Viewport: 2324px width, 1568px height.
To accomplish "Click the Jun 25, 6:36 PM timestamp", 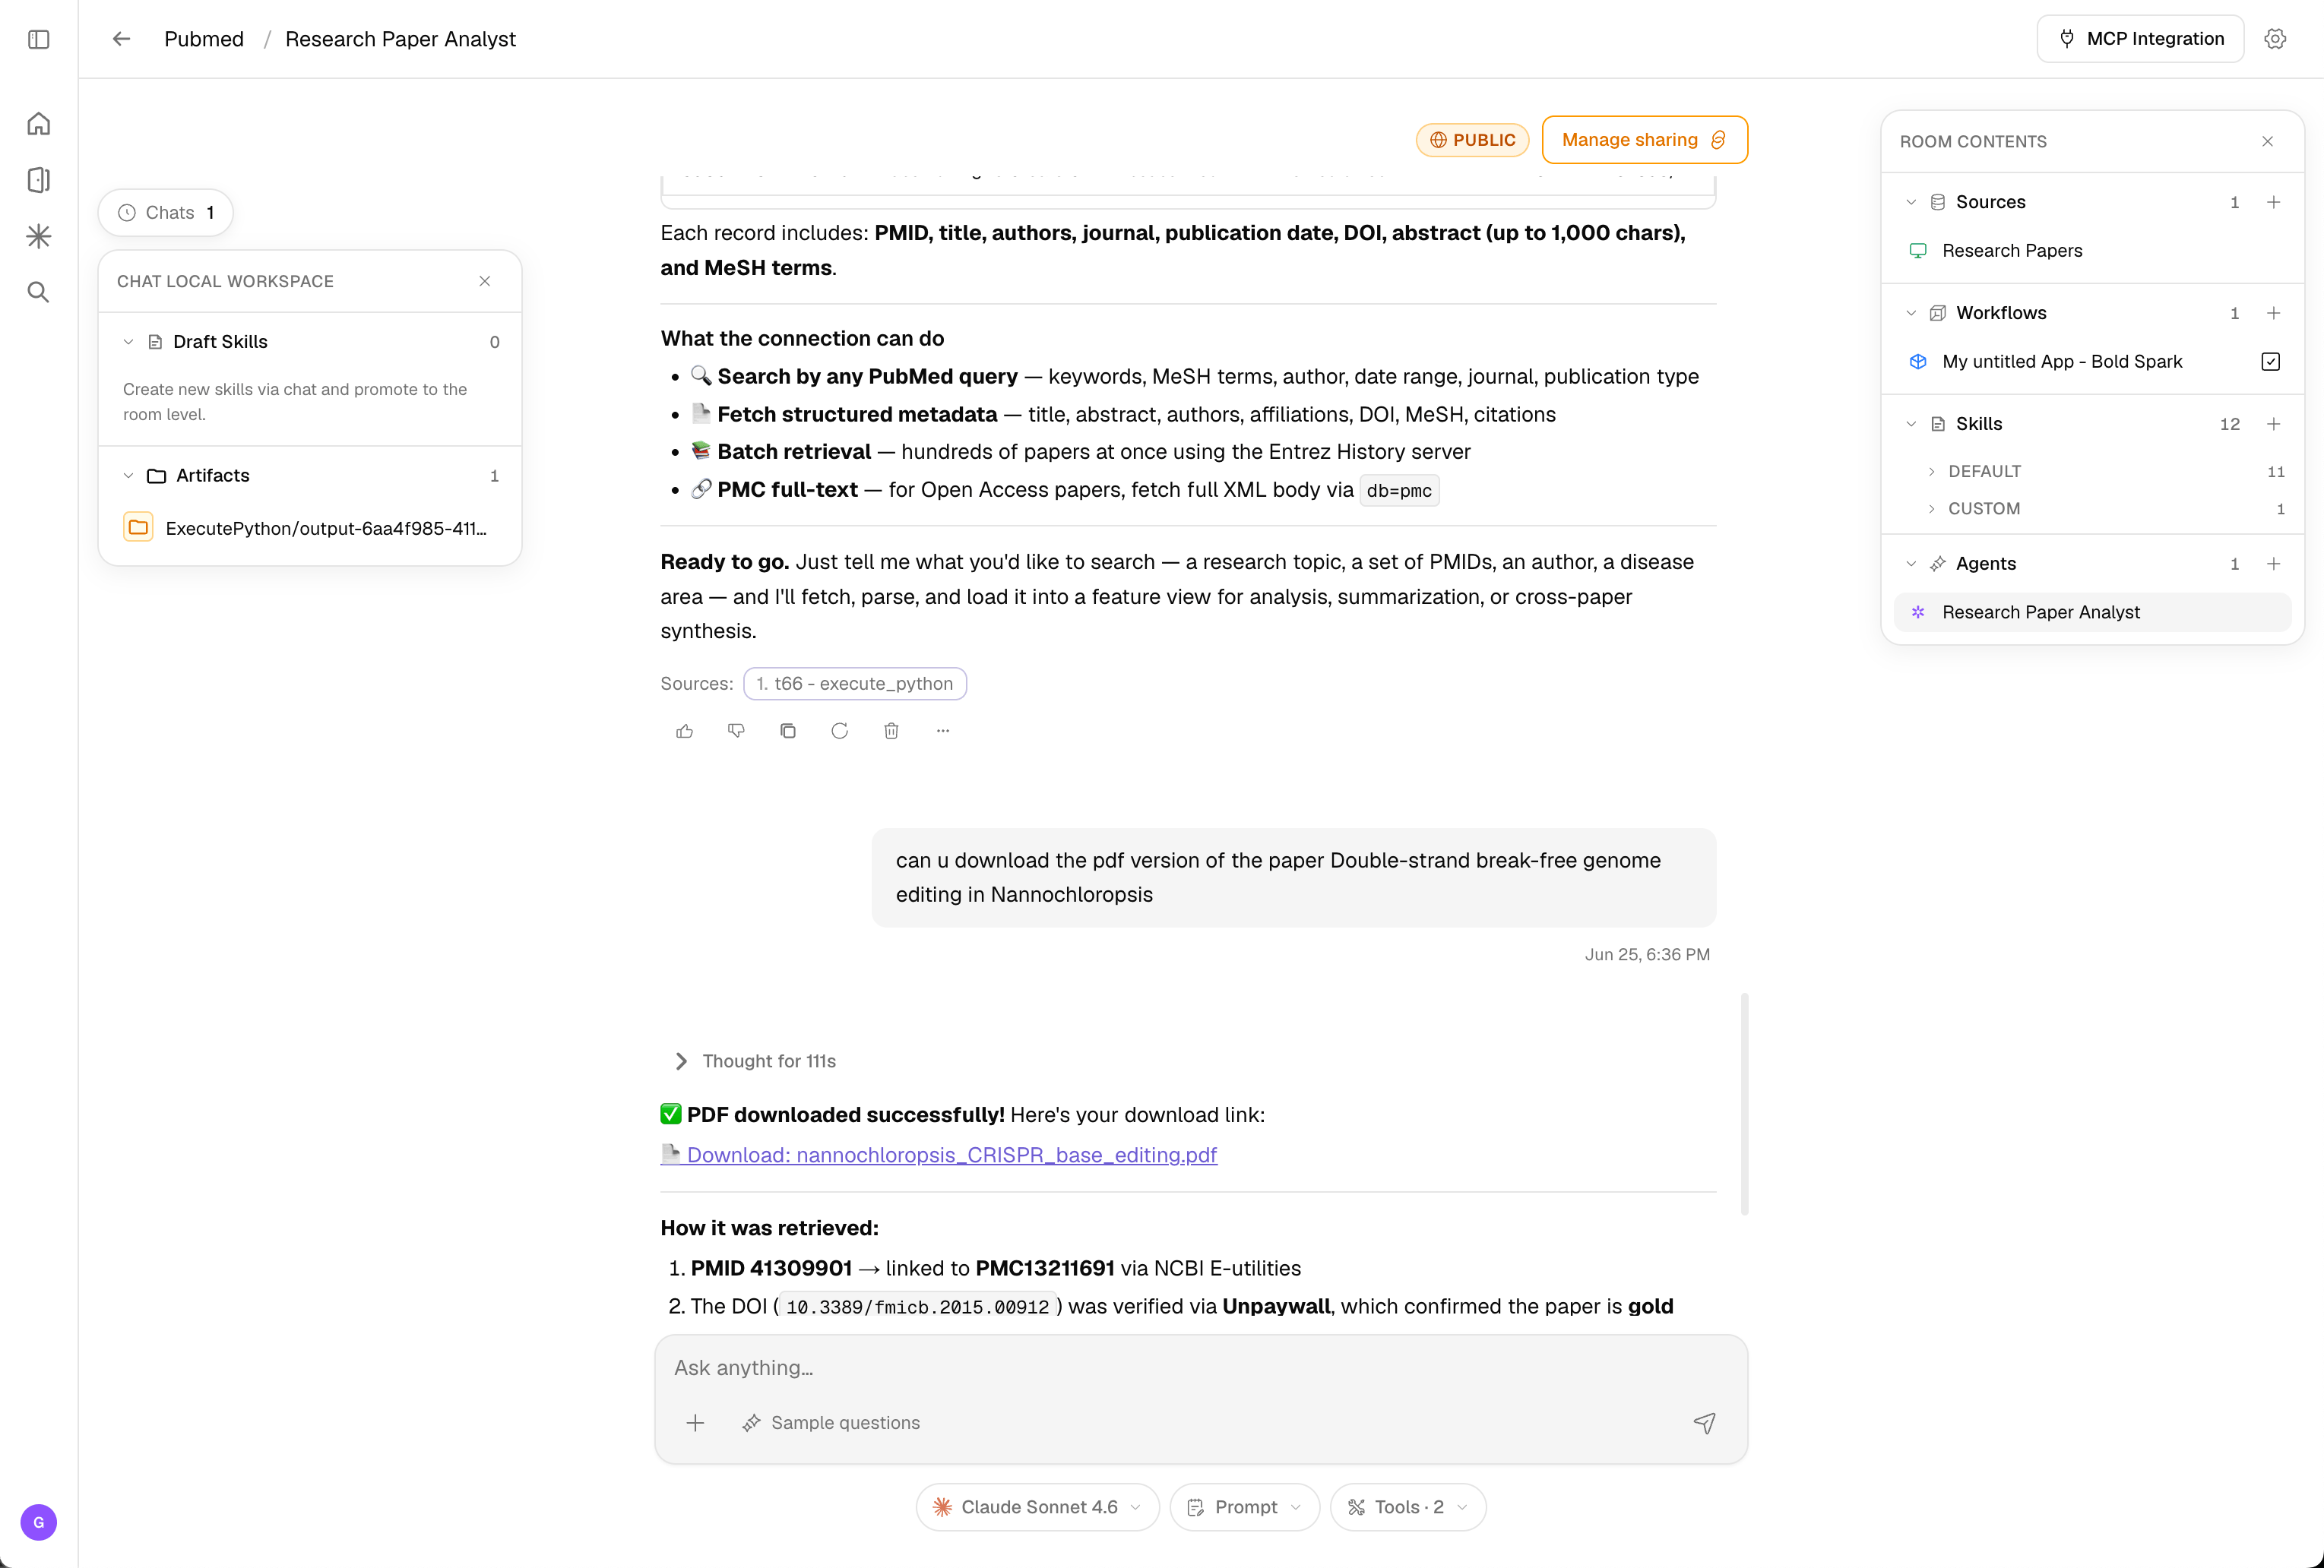I will click(x=1646, y=954).
